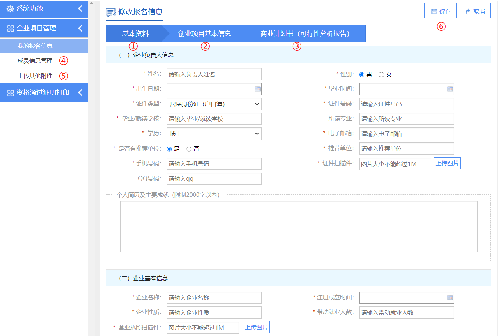This screenshot has width=498, height=336.
Task: Click the （一）企业负责人信息 section header
Action: point(298,55)
